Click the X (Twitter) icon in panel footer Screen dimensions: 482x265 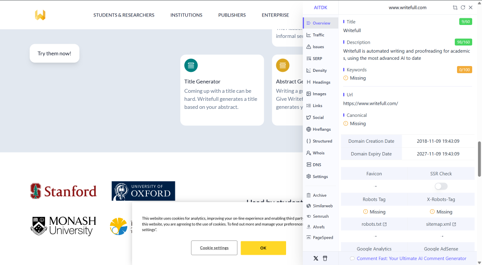coord(316,258)
